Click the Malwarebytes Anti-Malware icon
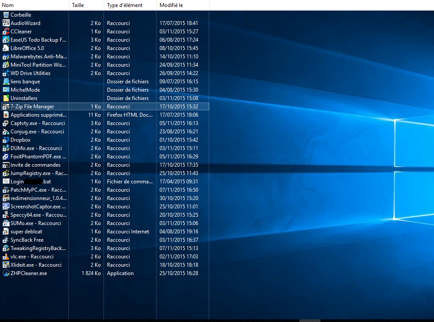The height and width of the screenshot is (322, 434). pos(6,57)
